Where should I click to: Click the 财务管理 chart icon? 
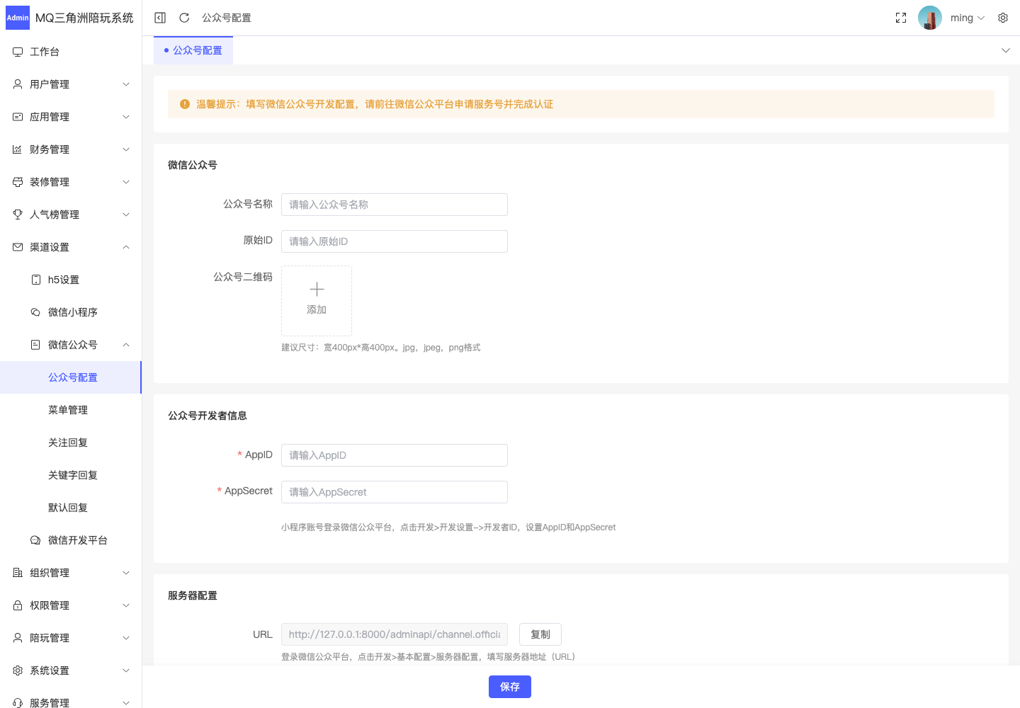tap(18, 149)
